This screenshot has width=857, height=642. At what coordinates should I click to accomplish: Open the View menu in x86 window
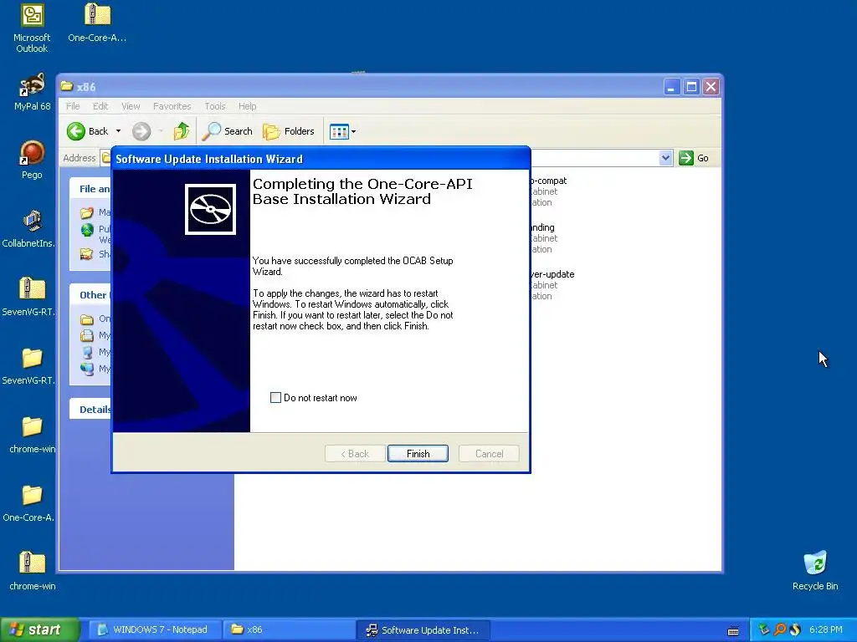pos(131,106)
